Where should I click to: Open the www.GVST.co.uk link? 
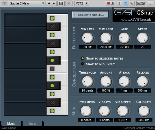136,19
